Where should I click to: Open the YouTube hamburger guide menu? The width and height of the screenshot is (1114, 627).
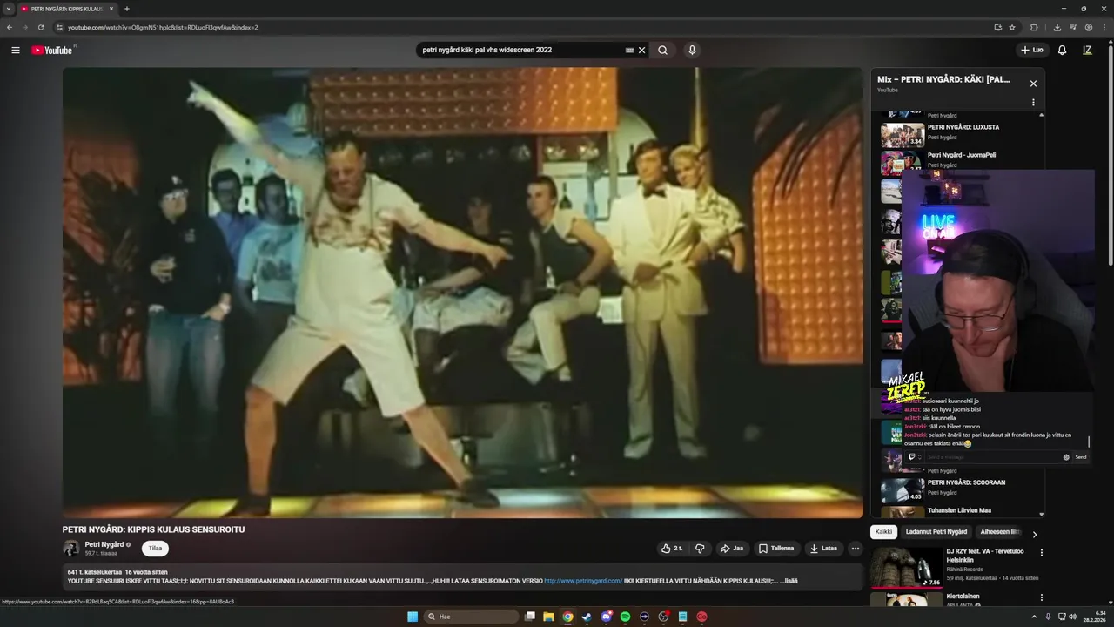click(x=15, y=50)
